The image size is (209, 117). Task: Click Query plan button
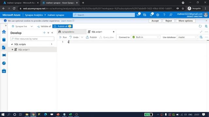pyautogui.click(x=106, y=37)
